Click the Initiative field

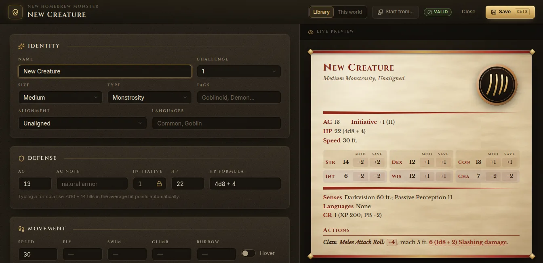tap(149, 184)
